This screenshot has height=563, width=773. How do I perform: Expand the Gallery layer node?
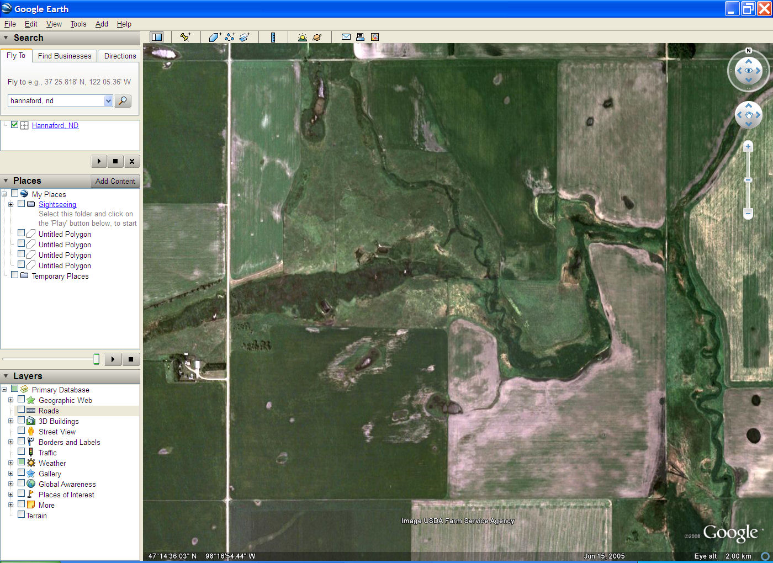(10, 473)
